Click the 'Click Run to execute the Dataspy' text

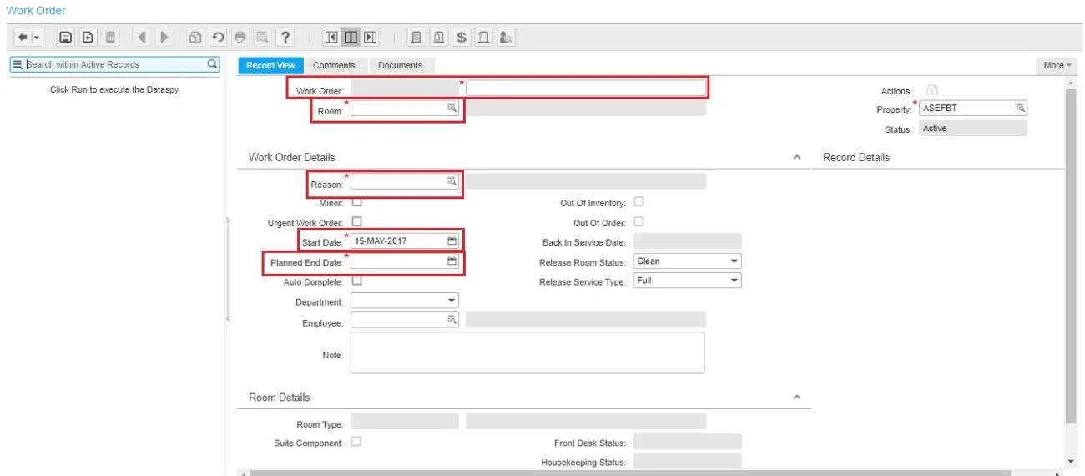coord(115,89)
